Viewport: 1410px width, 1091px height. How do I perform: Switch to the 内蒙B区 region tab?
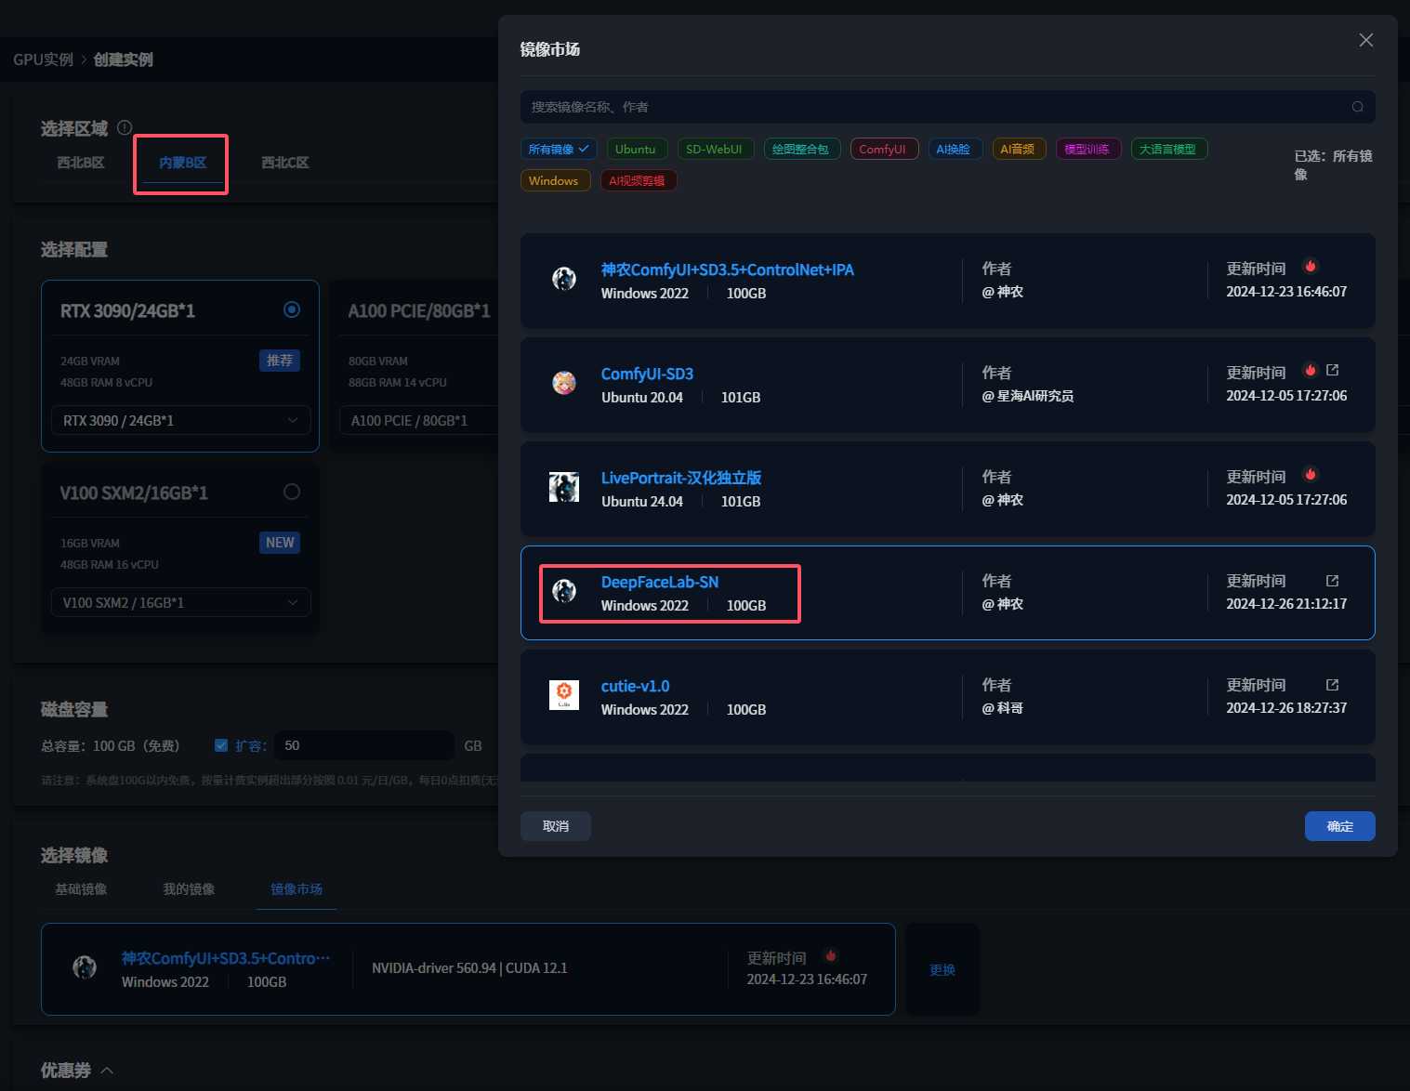182,163
